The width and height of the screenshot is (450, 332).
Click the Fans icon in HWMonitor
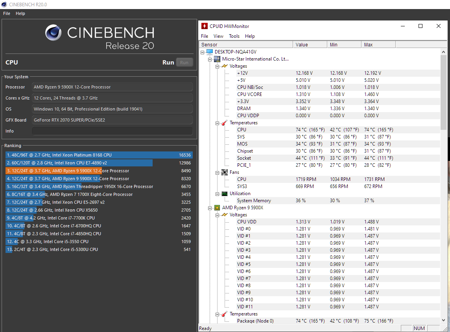coord(225,172)
